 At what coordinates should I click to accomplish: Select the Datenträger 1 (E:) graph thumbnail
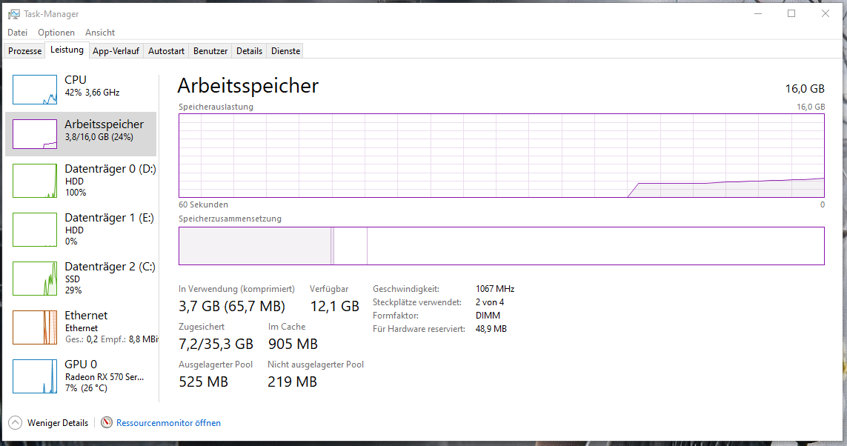pos(35,230)
